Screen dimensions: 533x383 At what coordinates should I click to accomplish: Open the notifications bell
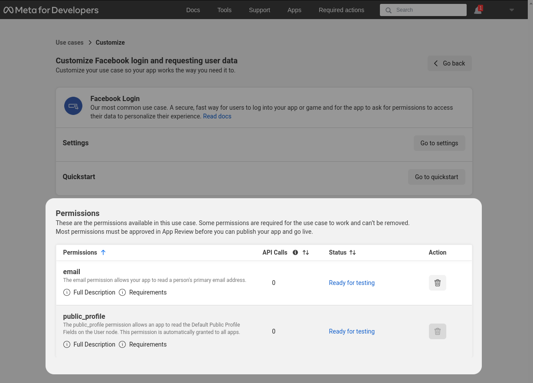pyautogui.click(x=477, y=10)
